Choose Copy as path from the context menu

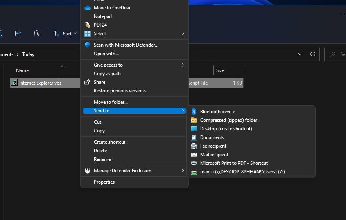tap(107, 74)
